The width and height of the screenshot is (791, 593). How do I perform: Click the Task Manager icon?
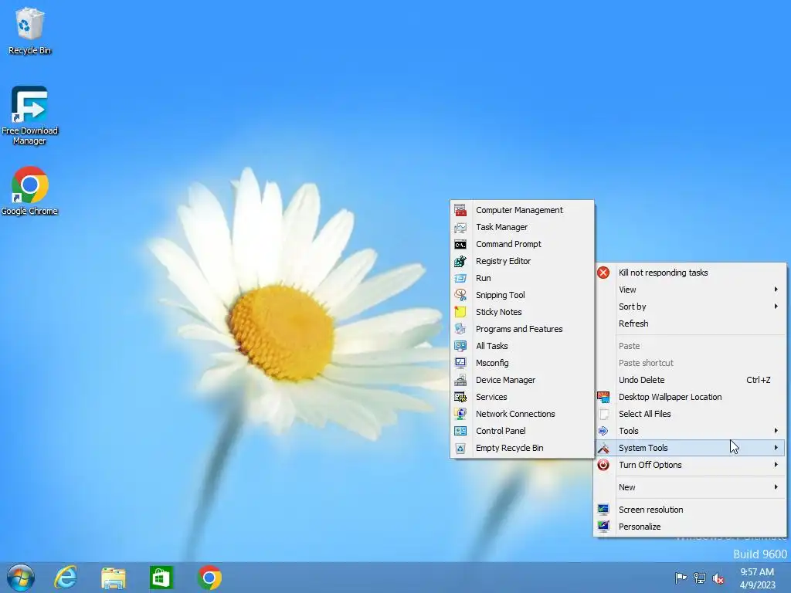pos(460,227)
